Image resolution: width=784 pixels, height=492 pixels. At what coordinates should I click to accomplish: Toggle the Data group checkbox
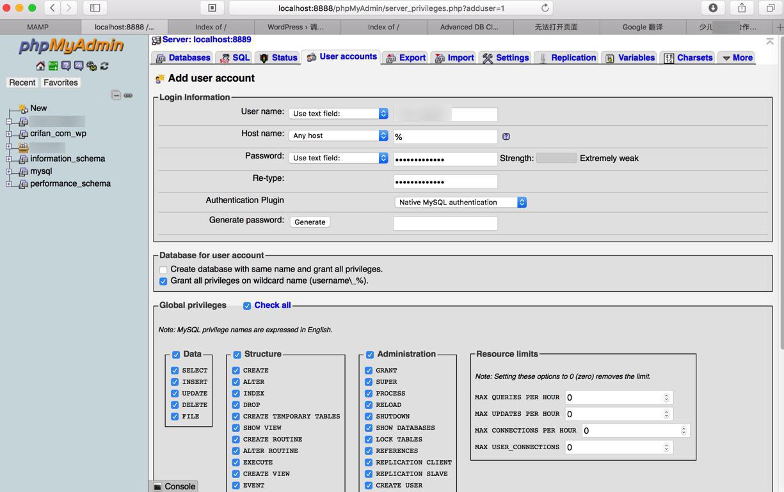tap(176, 354)
